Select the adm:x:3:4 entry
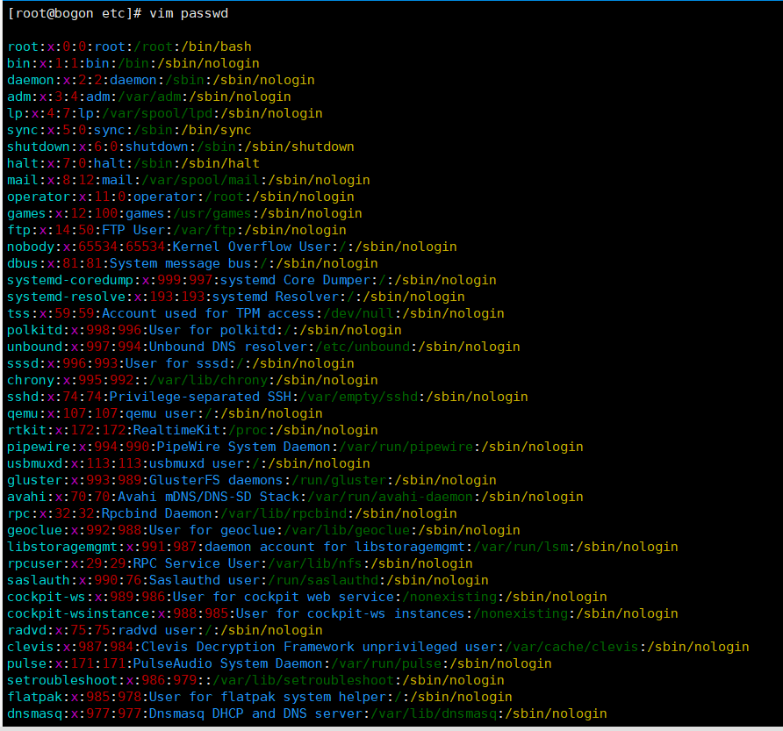The height and width of the screenshot is (731, 783). pyautogui.click(x=149, y=97)
